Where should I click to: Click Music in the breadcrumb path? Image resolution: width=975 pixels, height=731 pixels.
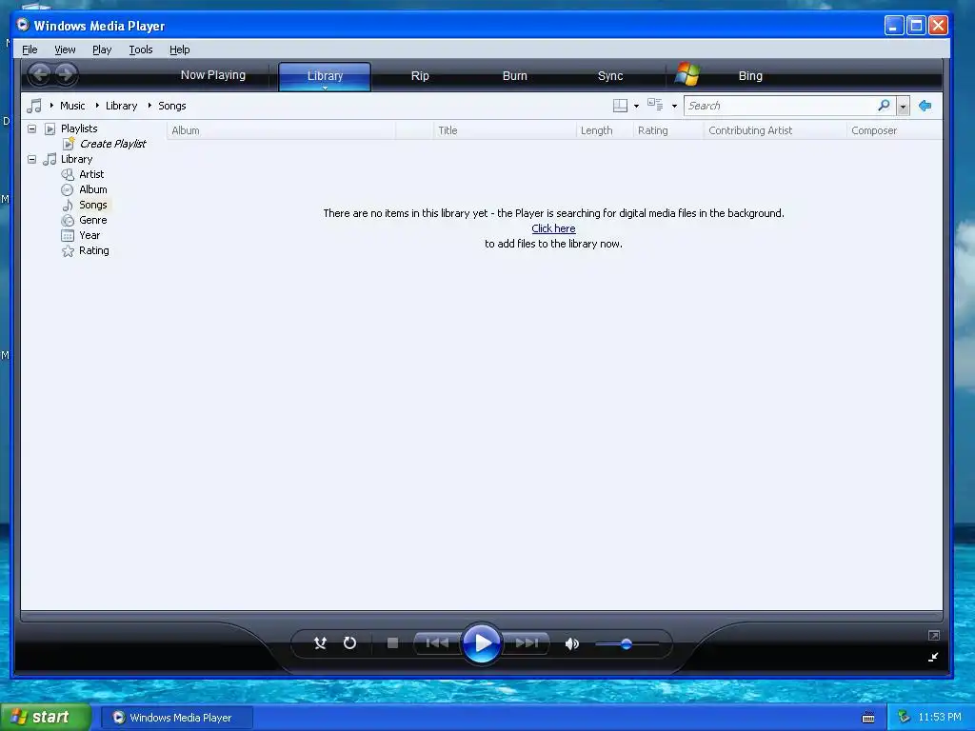tap(72, 106)
